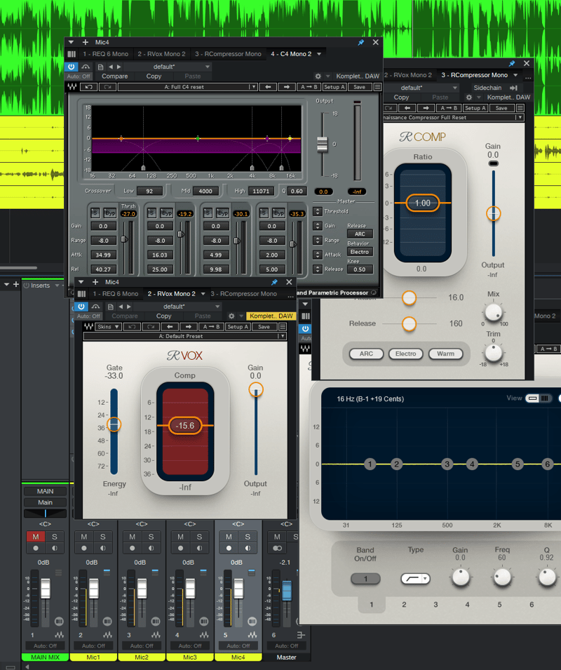
Task: Unmute the MAIN MIX channel
Action: (36, 537)
